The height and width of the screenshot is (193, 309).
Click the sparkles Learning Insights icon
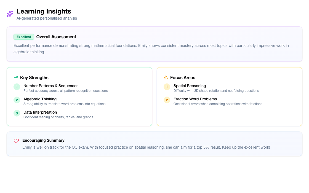(x=10, y=14)
